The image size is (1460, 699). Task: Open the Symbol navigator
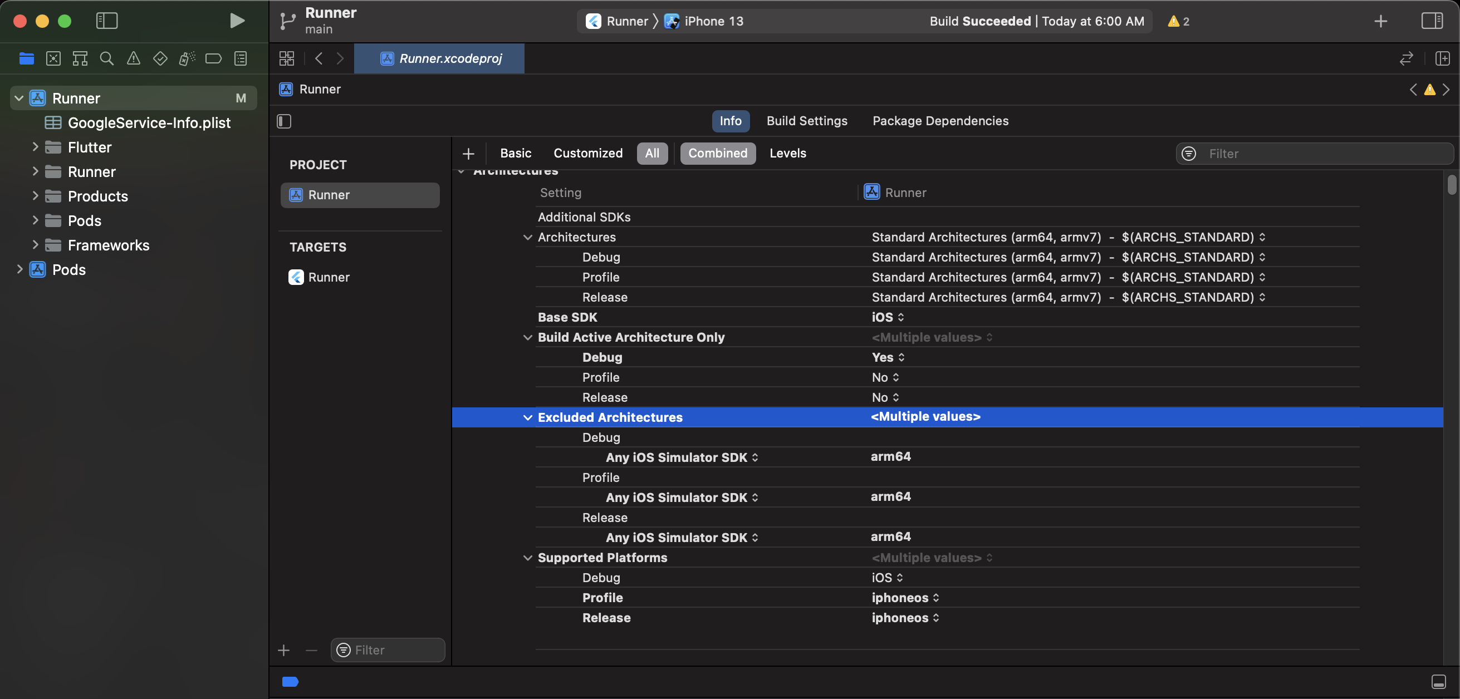click(80, 58)
